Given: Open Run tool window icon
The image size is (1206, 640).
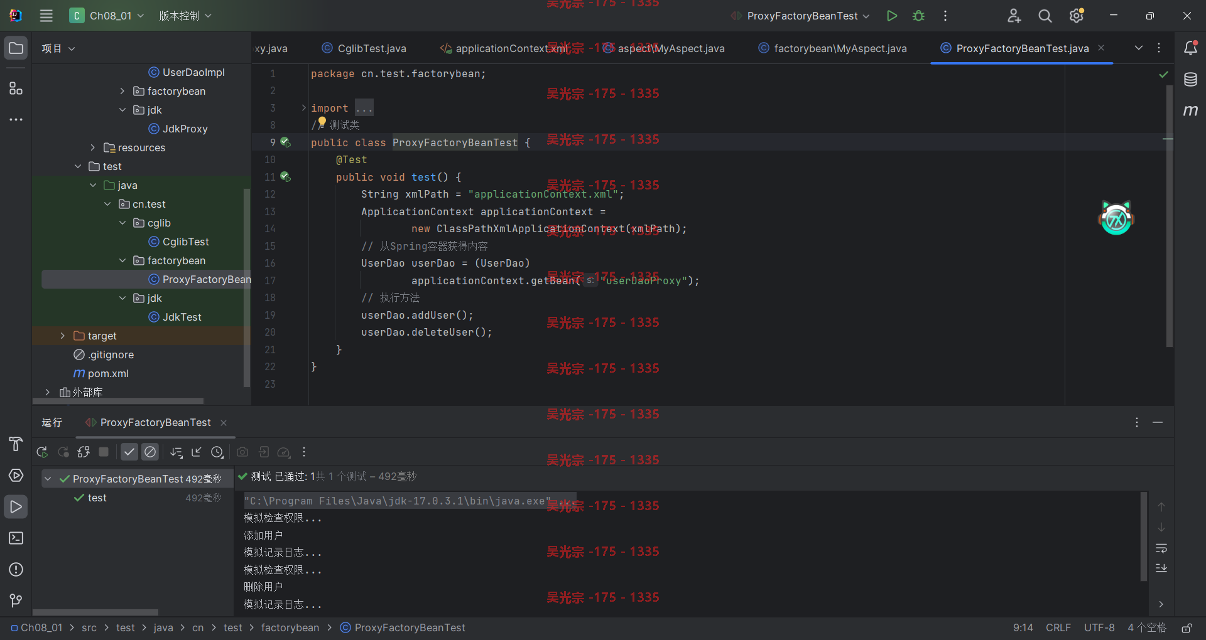Looking at the screenshot, I should tap(16, 507).
